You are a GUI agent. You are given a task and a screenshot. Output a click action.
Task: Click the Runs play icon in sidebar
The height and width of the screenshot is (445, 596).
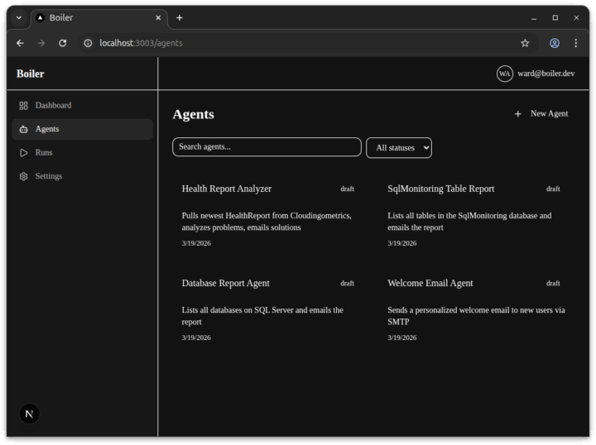[23, 153]
